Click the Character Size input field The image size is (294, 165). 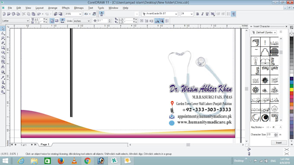(270, 134)
